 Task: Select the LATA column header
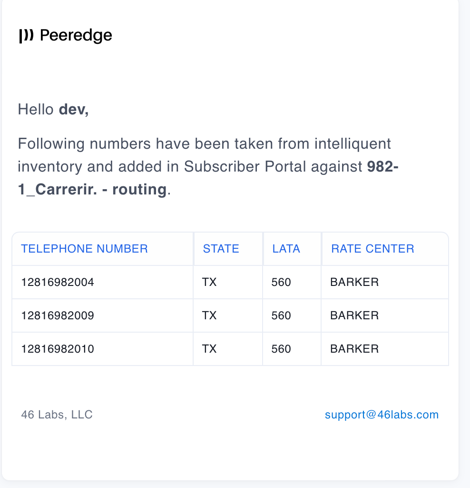(x=286, y=249)
